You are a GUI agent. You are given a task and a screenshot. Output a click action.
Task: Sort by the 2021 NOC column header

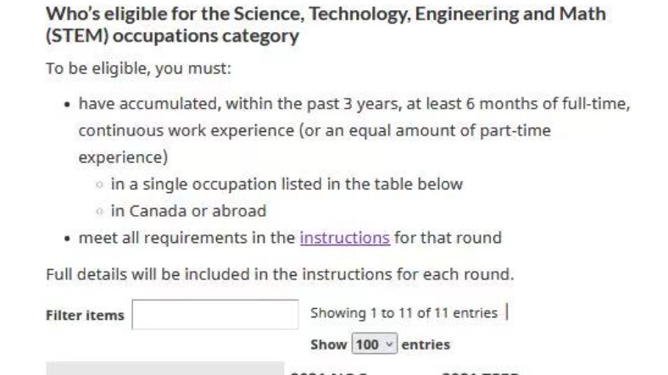pos(328,372)
